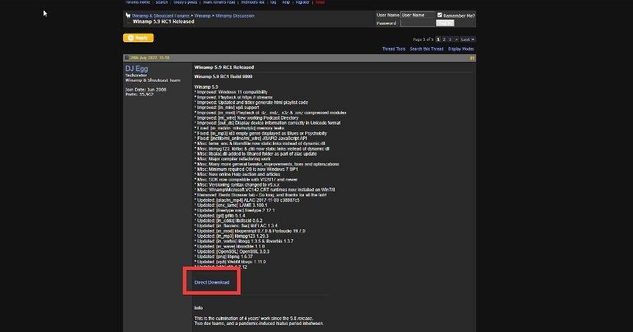Open the Search this Thread dropdown
Viewport: 633px width, 332px height.
click(x=426, y=49)
